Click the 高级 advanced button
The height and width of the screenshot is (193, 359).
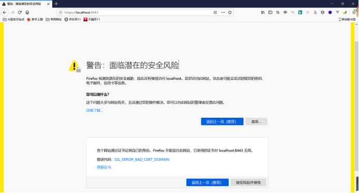click(256, 121)
